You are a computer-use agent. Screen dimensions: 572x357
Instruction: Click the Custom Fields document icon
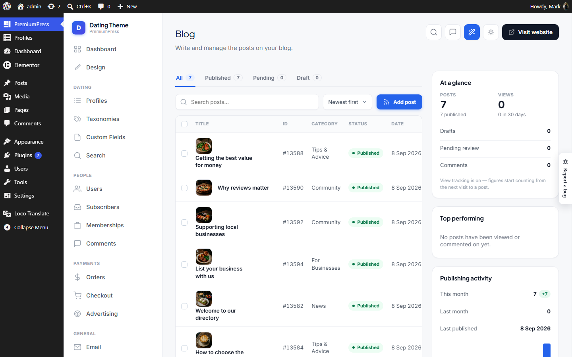click(x=77, y=137)
